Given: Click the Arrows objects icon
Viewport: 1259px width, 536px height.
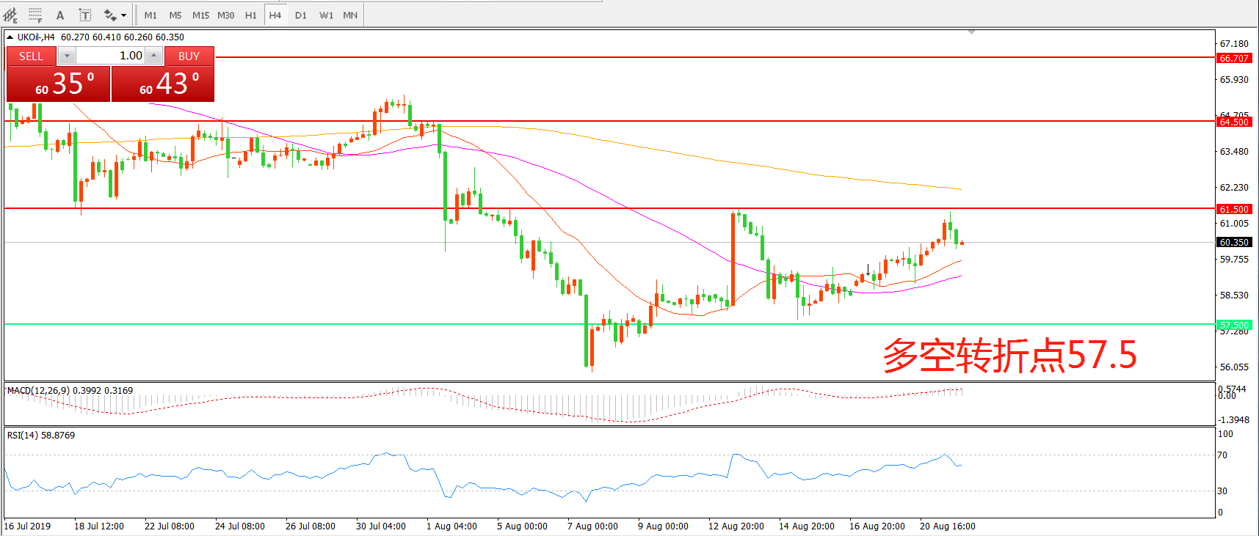Looking at the screenshot, I should pyautogui.click(x=110, y=15).
